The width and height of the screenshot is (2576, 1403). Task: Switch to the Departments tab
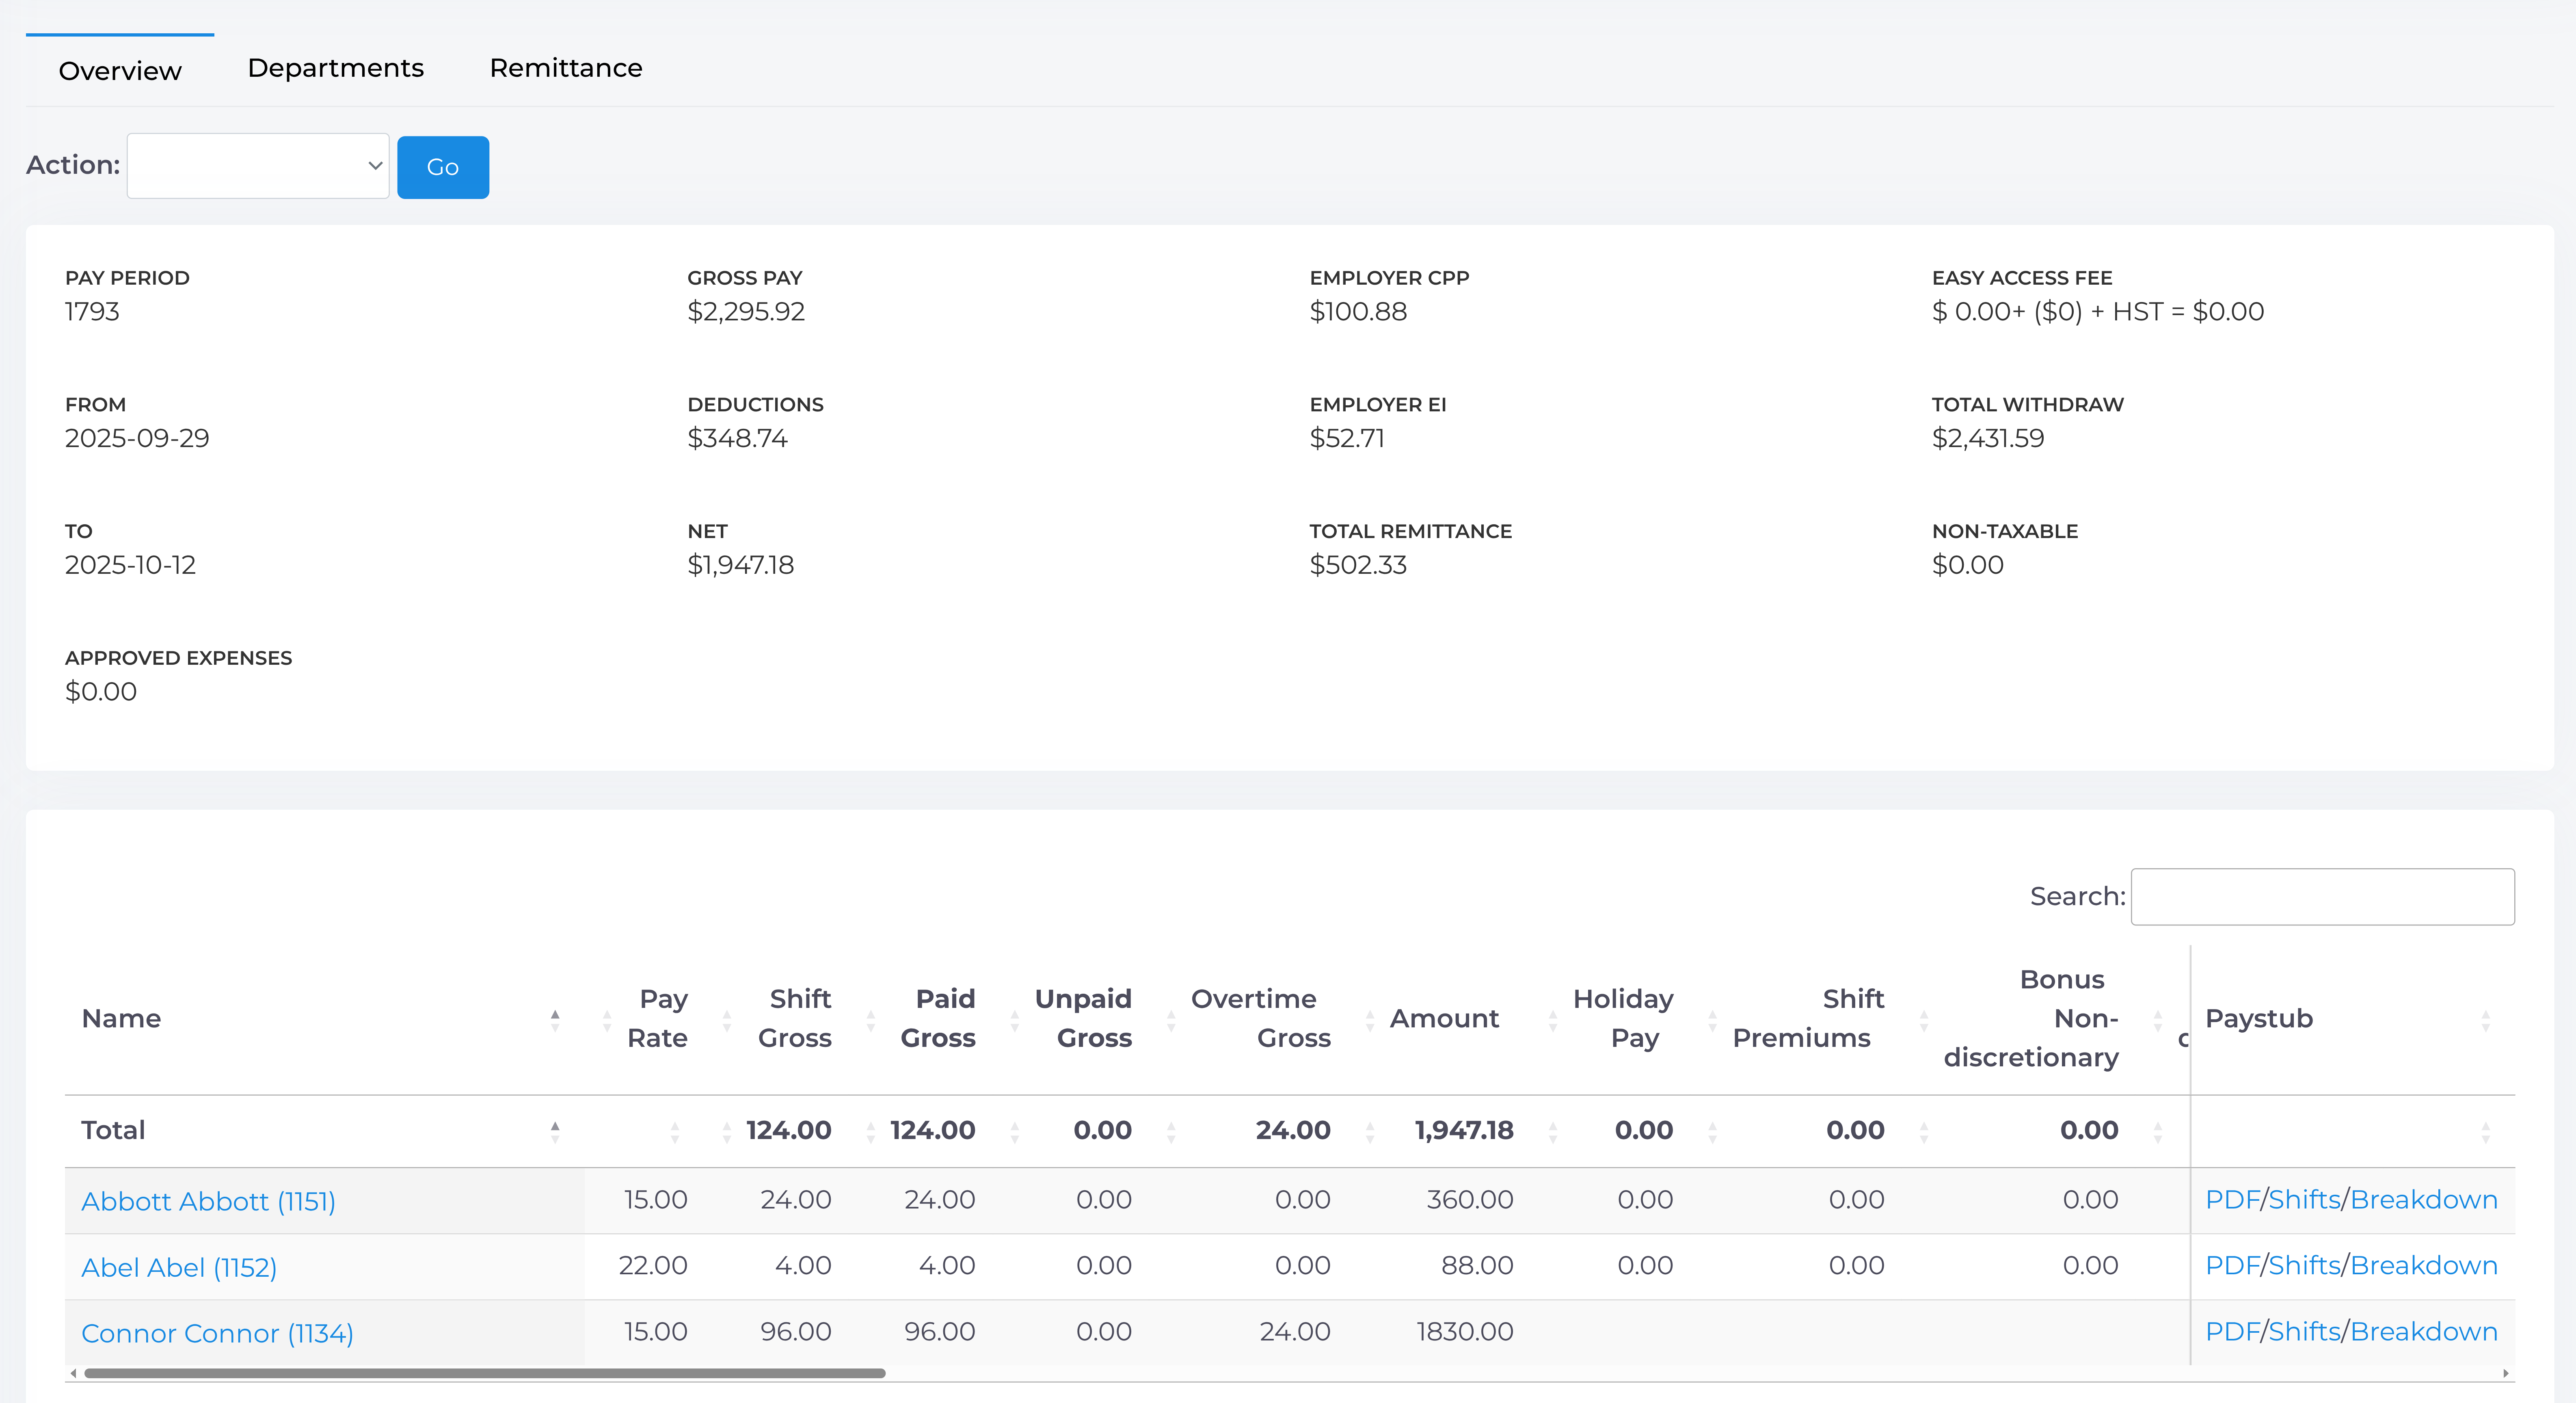(335, 67)
